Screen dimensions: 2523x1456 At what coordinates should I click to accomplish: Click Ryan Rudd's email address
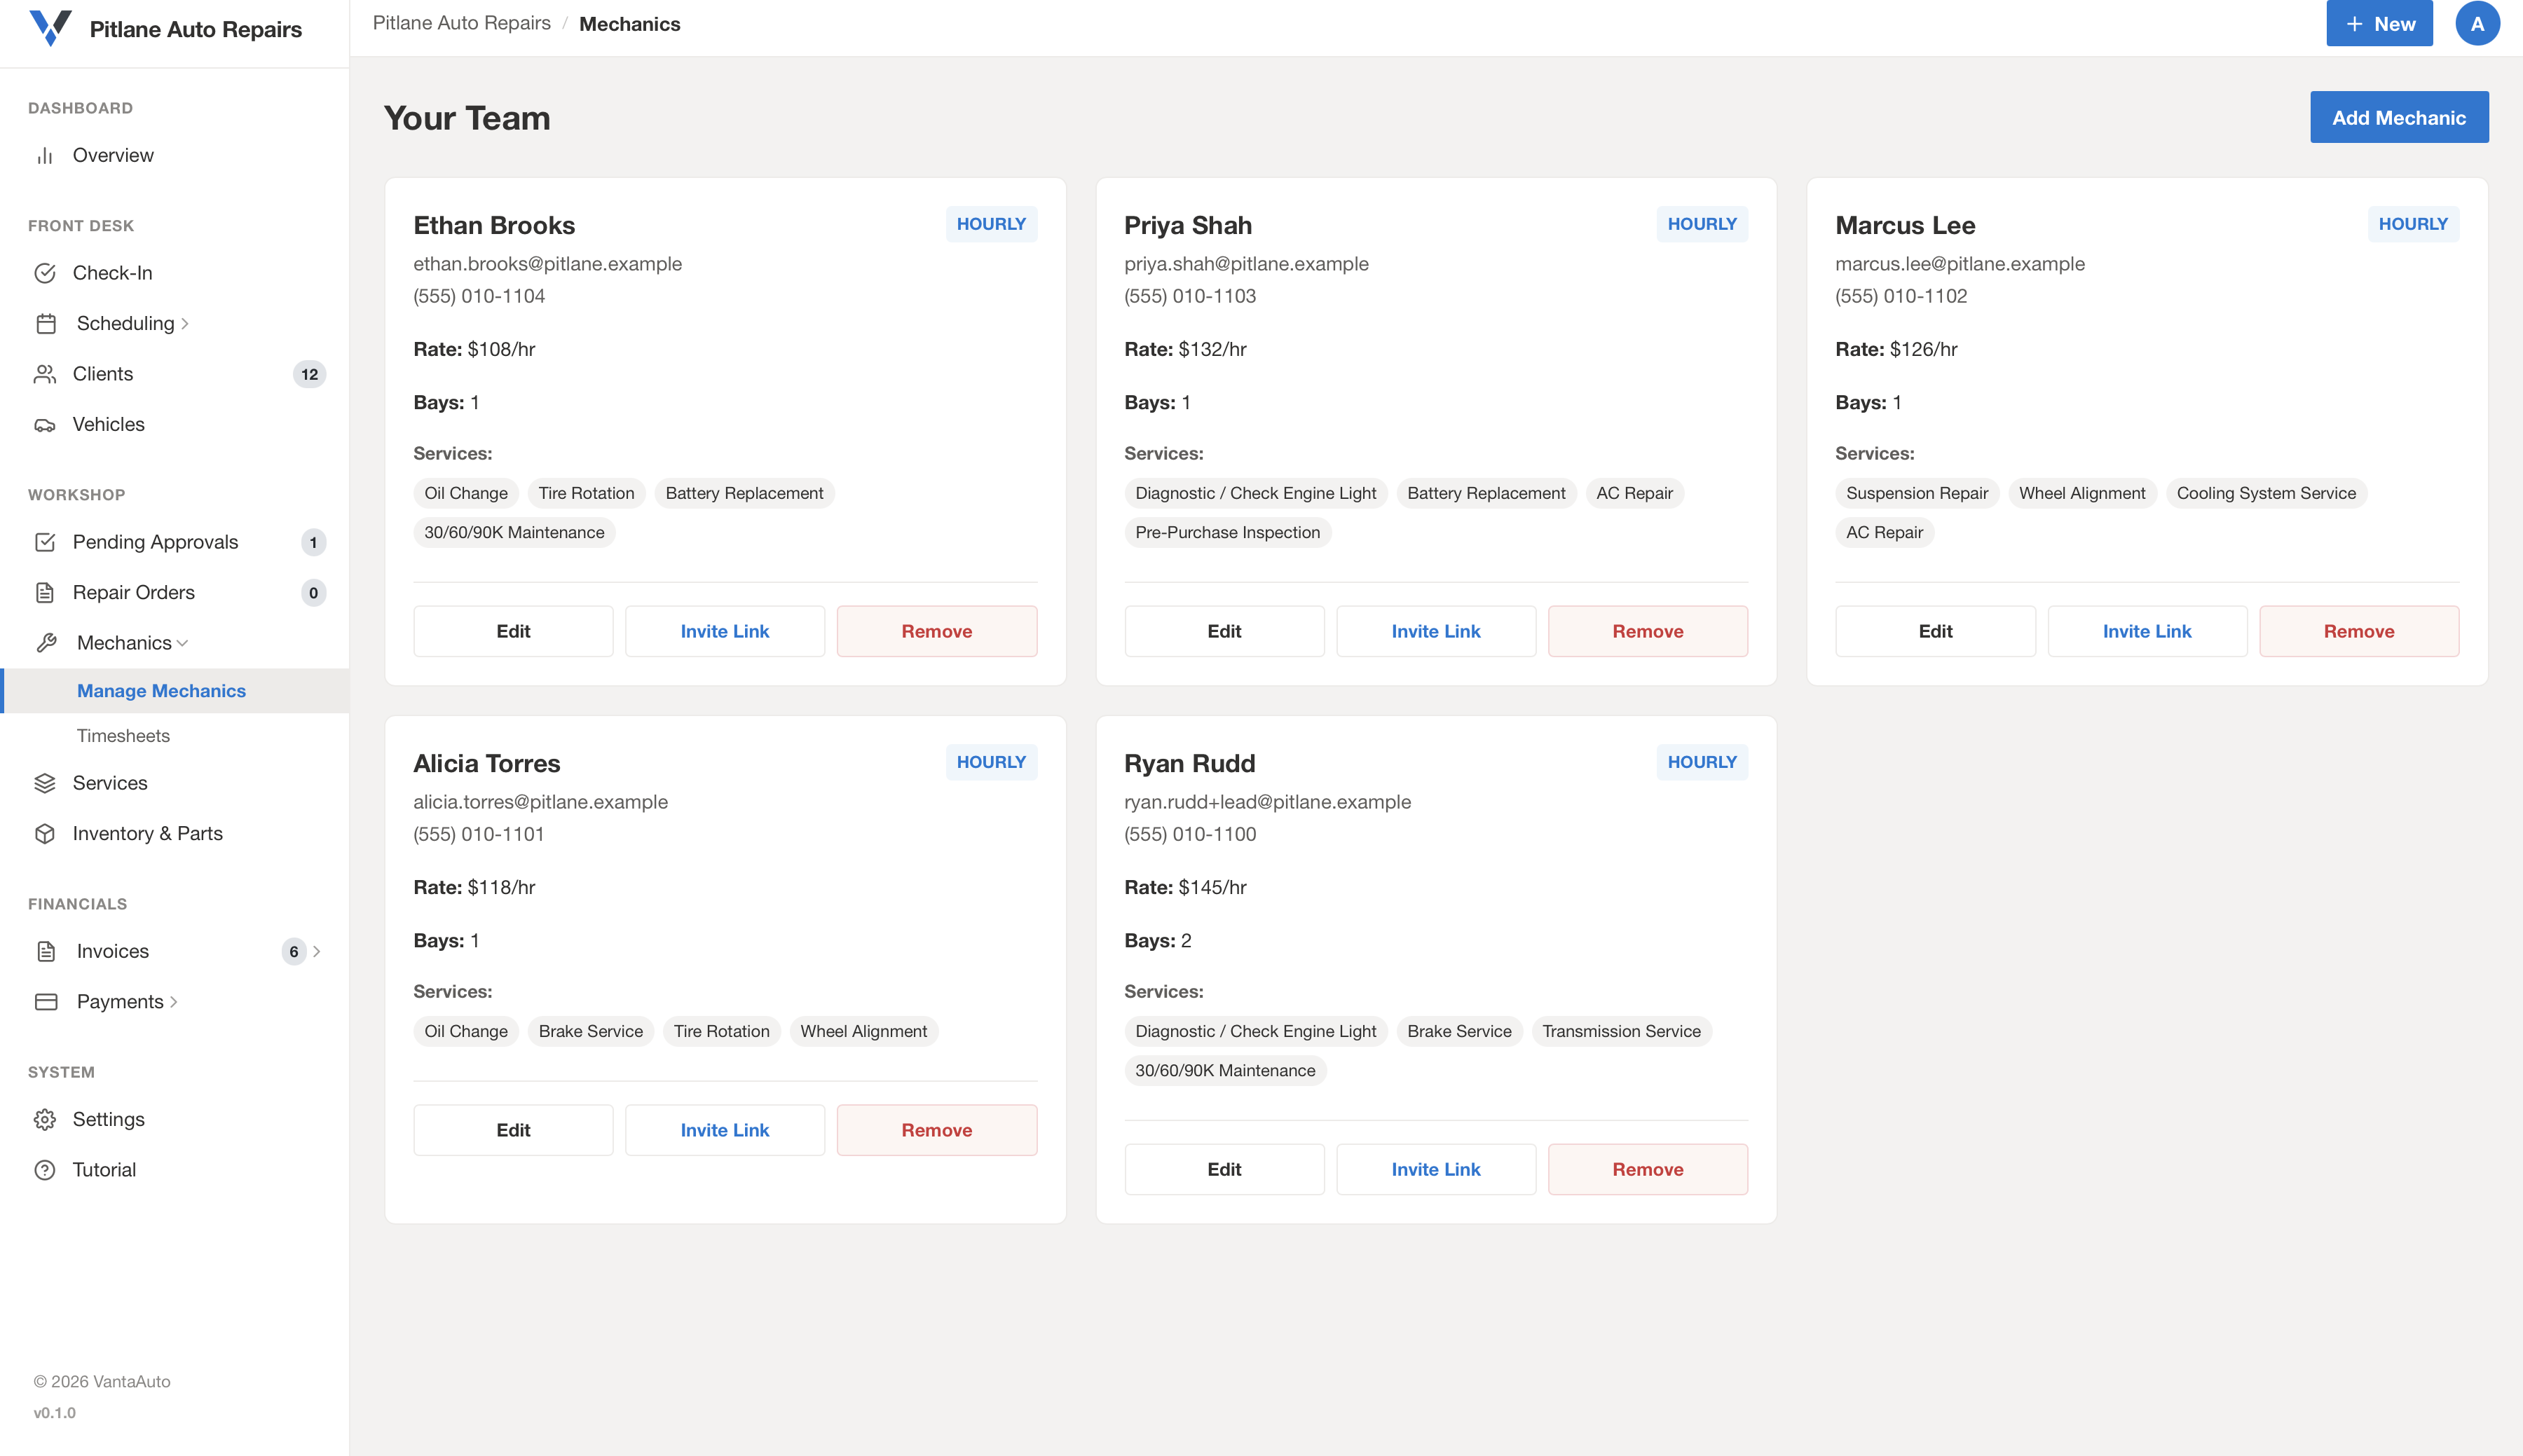[x=1267, y=802]
